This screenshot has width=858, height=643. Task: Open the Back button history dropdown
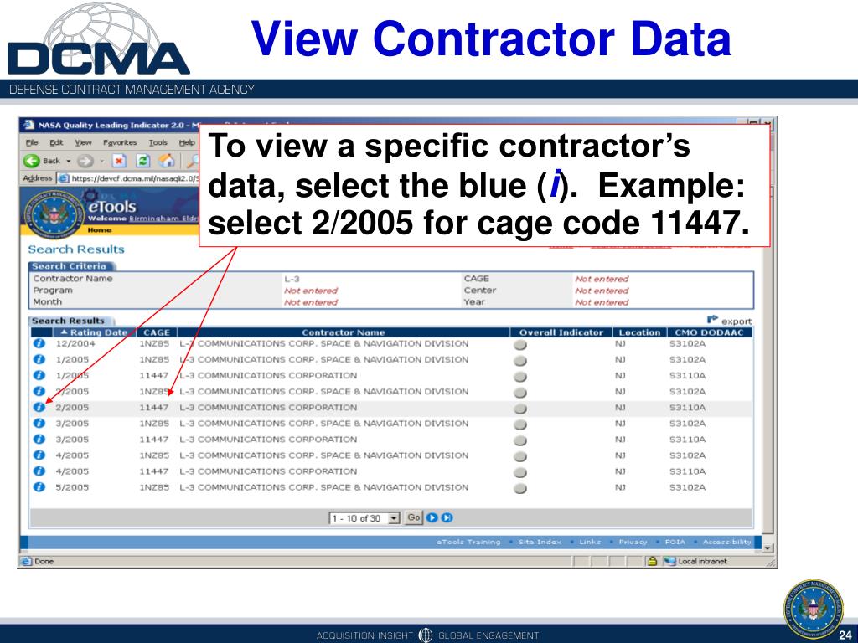pos(69,161)
